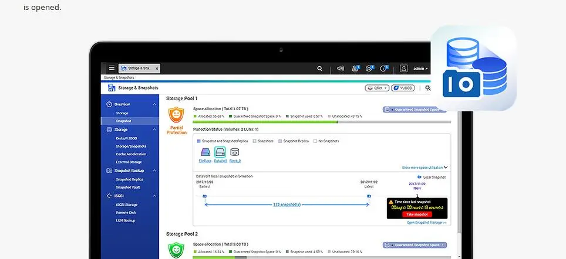Open Pool 2 Guaranteed Snapshot Space dropdown
Image resolution: width=566 pixels, height=259 pixels.
tap(415, 245)
